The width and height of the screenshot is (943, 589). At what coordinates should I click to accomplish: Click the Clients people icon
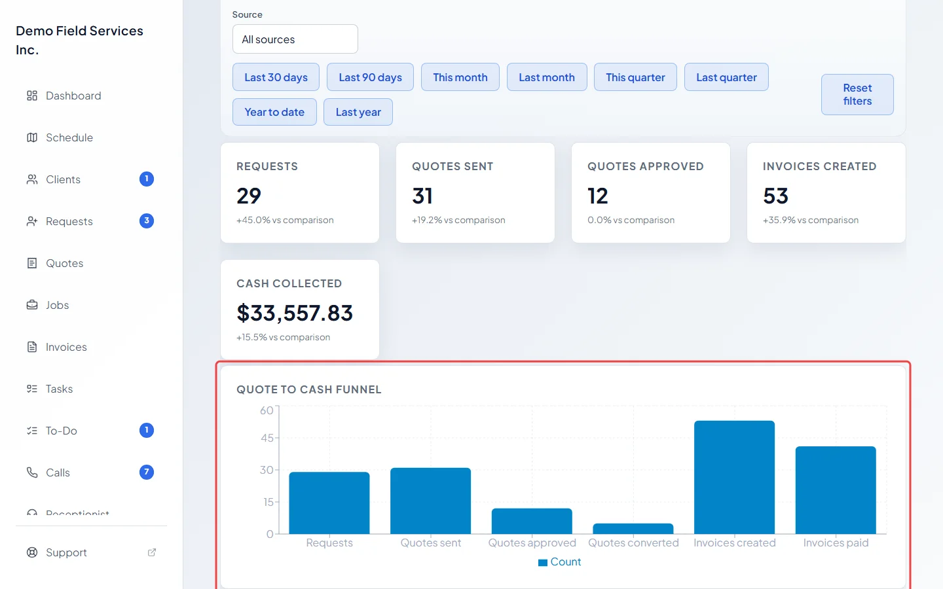(x=32, y=179)
